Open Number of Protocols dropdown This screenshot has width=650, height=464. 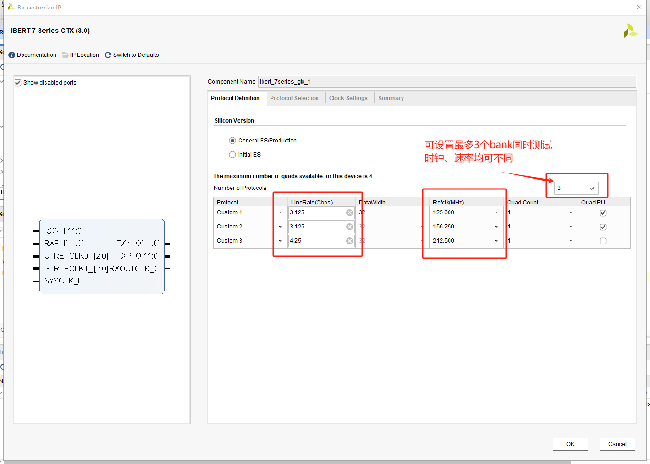coord(576,188)
